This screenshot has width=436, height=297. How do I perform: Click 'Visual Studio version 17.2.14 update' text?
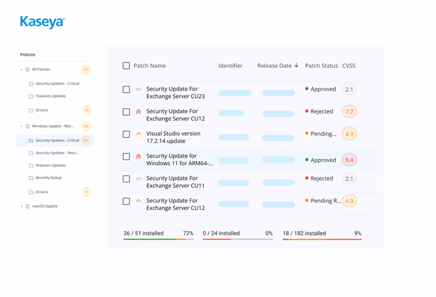click(x=173, y=137)
